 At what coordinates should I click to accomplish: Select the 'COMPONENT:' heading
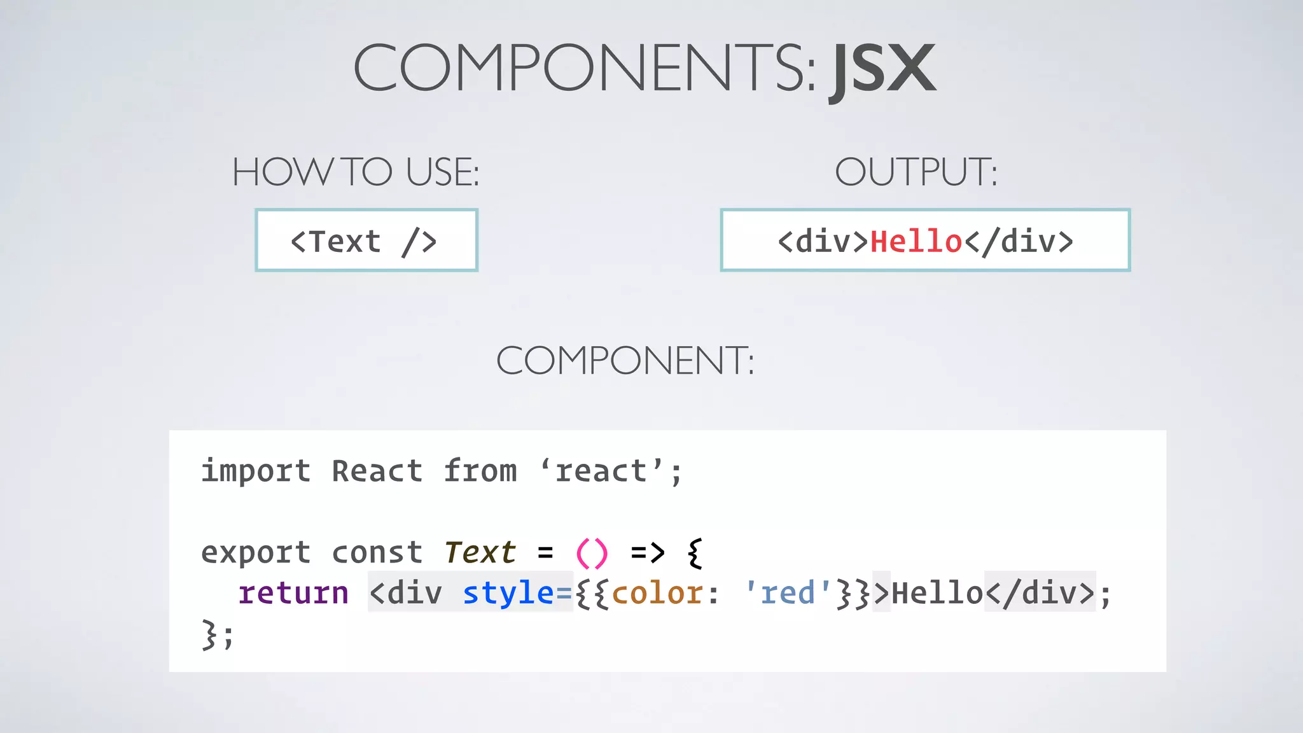[625, 361]
